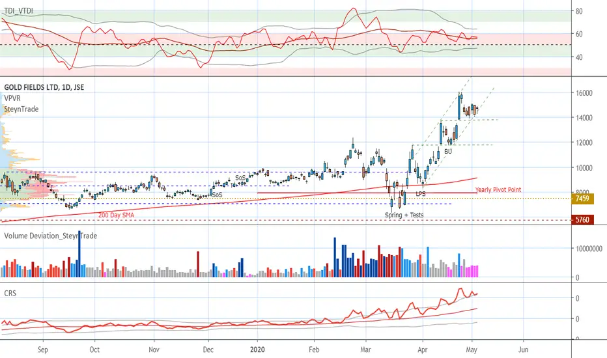Image resolution: width=607 pixels, height=358 pixels.
Task: Click the 10000 price axis value
Action: point(584,167)
